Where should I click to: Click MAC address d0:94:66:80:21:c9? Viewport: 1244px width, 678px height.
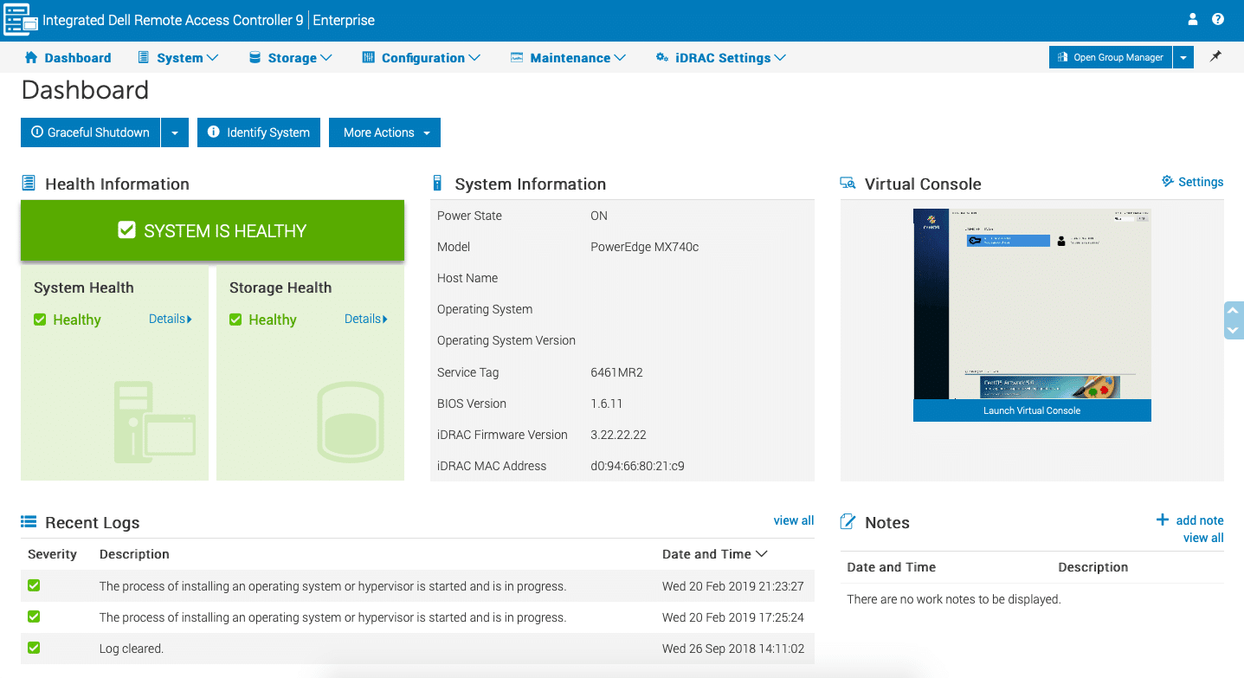[x=637, y=466]
